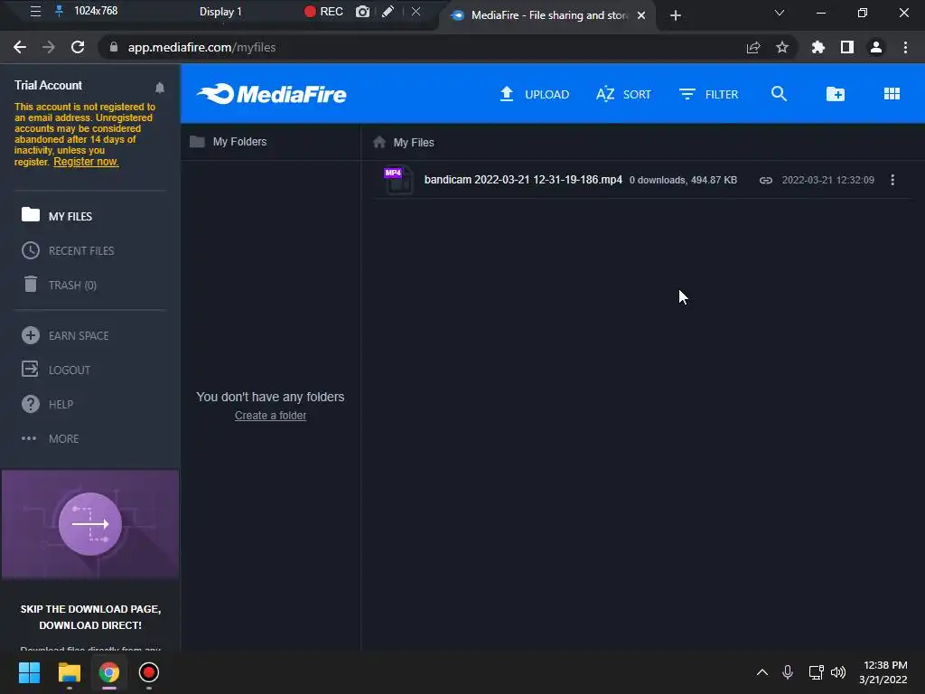Open a new browser tab
This screenshot has width=925, height=694.
[x=676, y=15]
